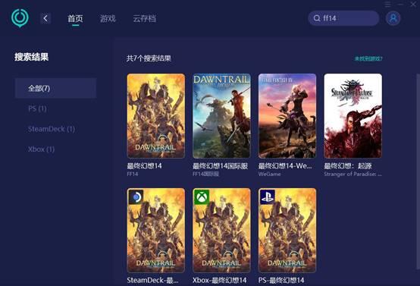
Task: Open the user profile avatar icon
Action: (x=393, y=18)
